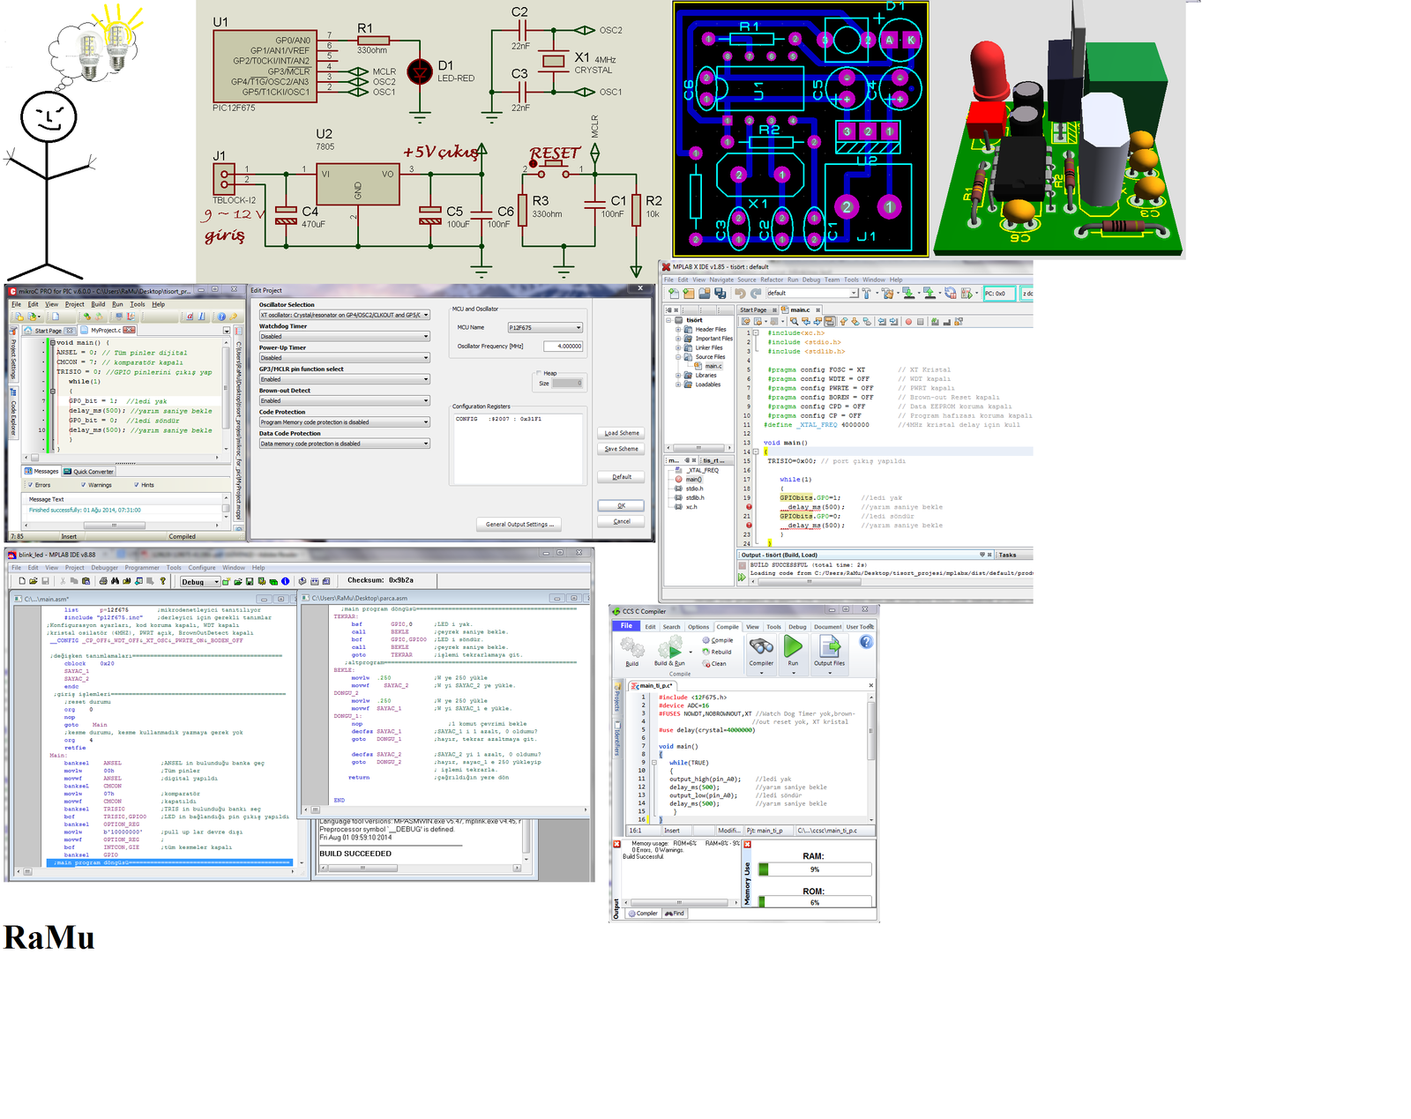Toggle the Heap checkbox in Edit Project

pos(538,373)
